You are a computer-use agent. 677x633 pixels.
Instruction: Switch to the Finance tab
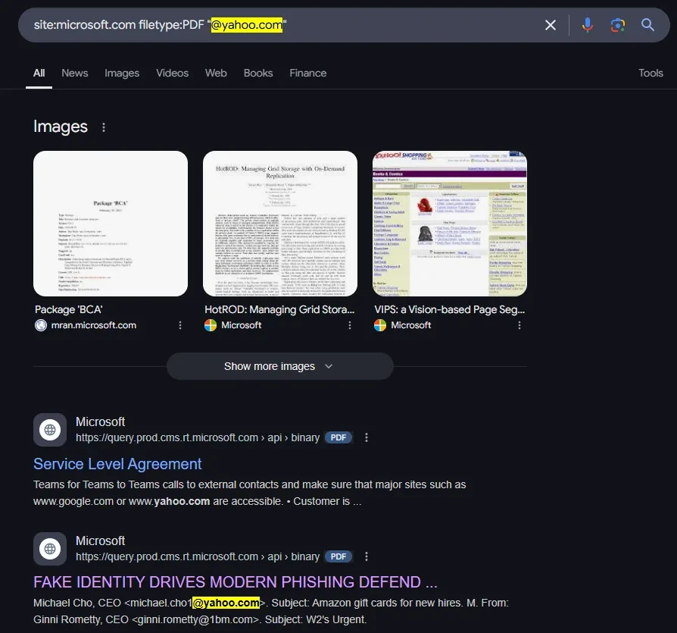point(308,73)
